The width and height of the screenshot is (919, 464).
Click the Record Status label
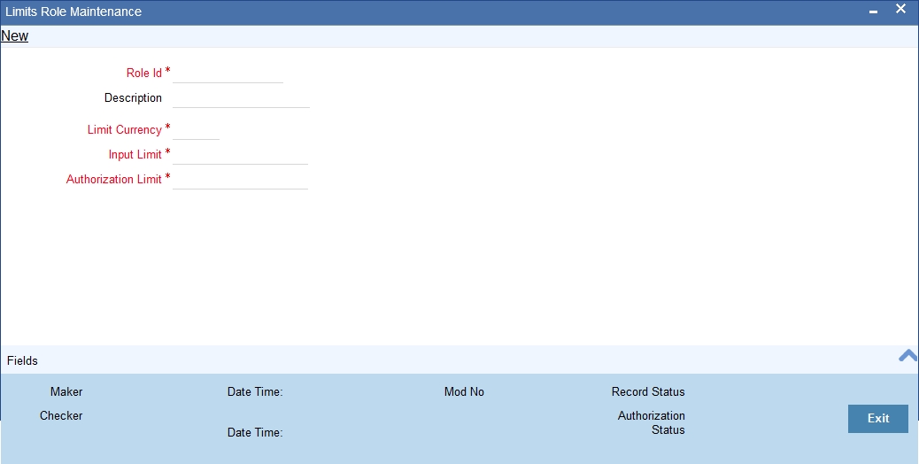[x=648, y=392]
